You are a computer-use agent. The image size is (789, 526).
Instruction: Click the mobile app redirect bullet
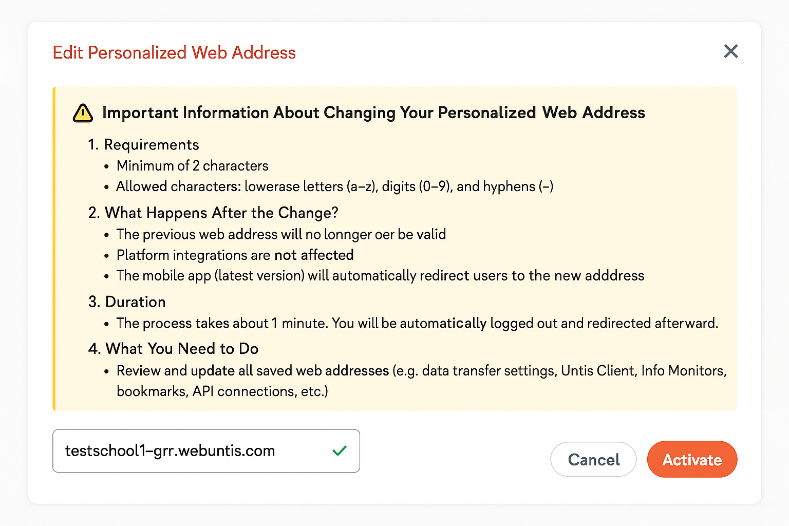click(380, 276)
